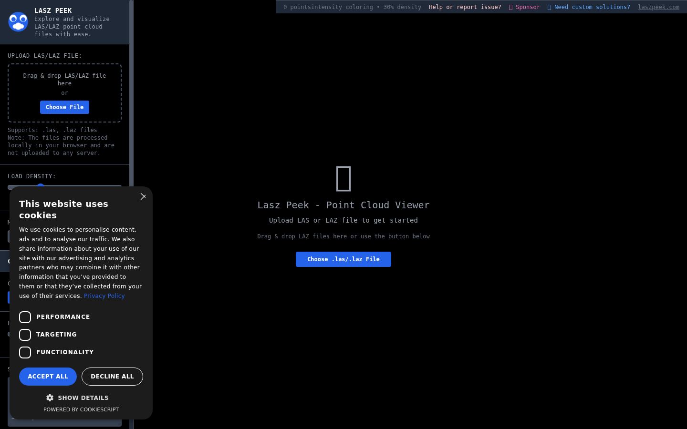Enable the Functionality cookies checkbox
Viewport: 687px width, 429px height.
coord(25,352)
